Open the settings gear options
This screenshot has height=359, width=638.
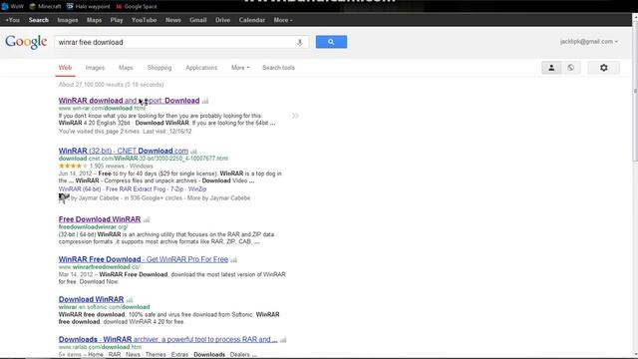click(604, 68)
